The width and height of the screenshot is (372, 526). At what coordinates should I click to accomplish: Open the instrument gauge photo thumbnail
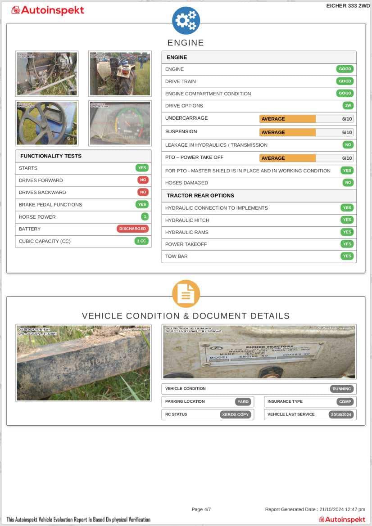pos(120,123)
